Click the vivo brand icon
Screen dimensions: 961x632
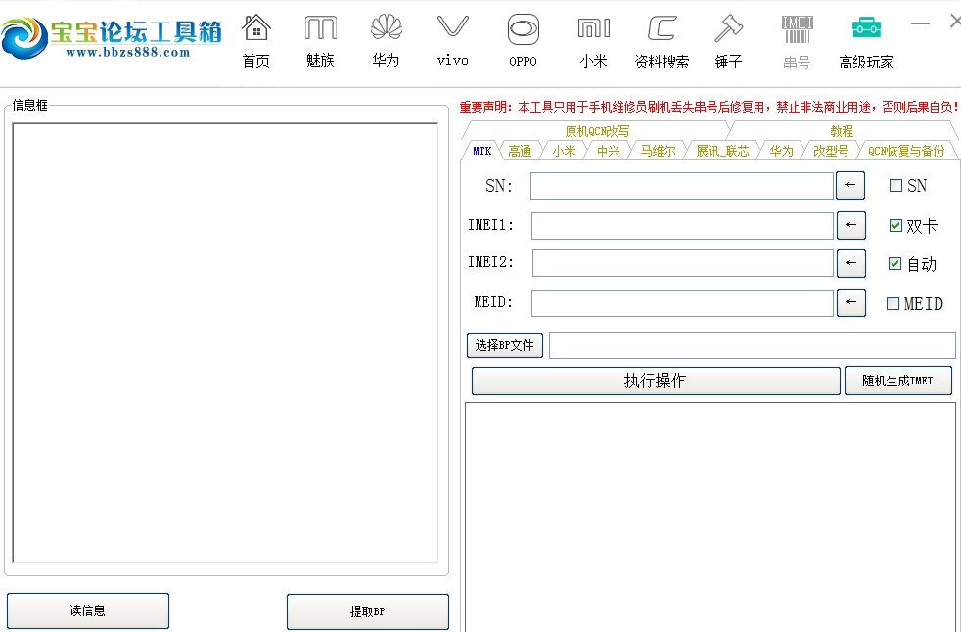[451, 39]
